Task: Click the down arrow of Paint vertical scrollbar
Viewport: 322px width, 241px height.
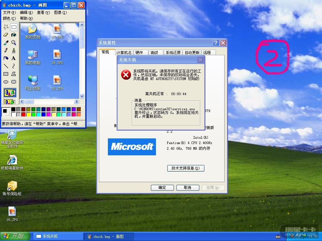Action: coord(82,96)
